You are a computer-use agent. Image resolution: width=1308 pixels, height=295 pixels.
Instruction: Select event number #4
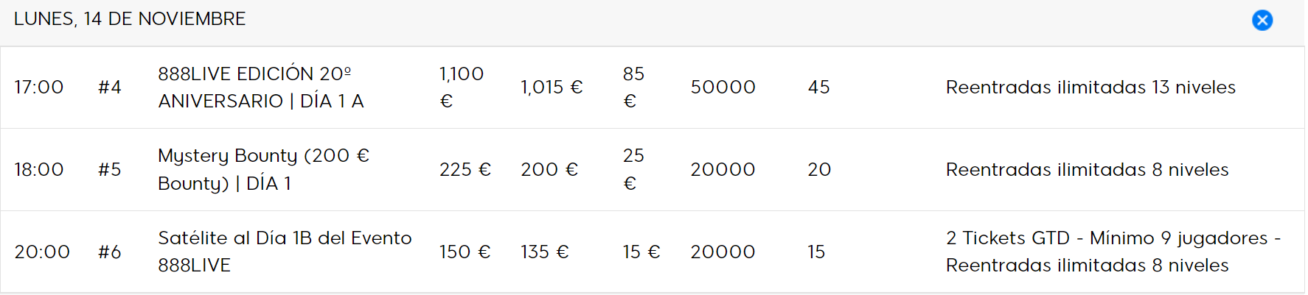pyautogui.click(x=110, y=88)
